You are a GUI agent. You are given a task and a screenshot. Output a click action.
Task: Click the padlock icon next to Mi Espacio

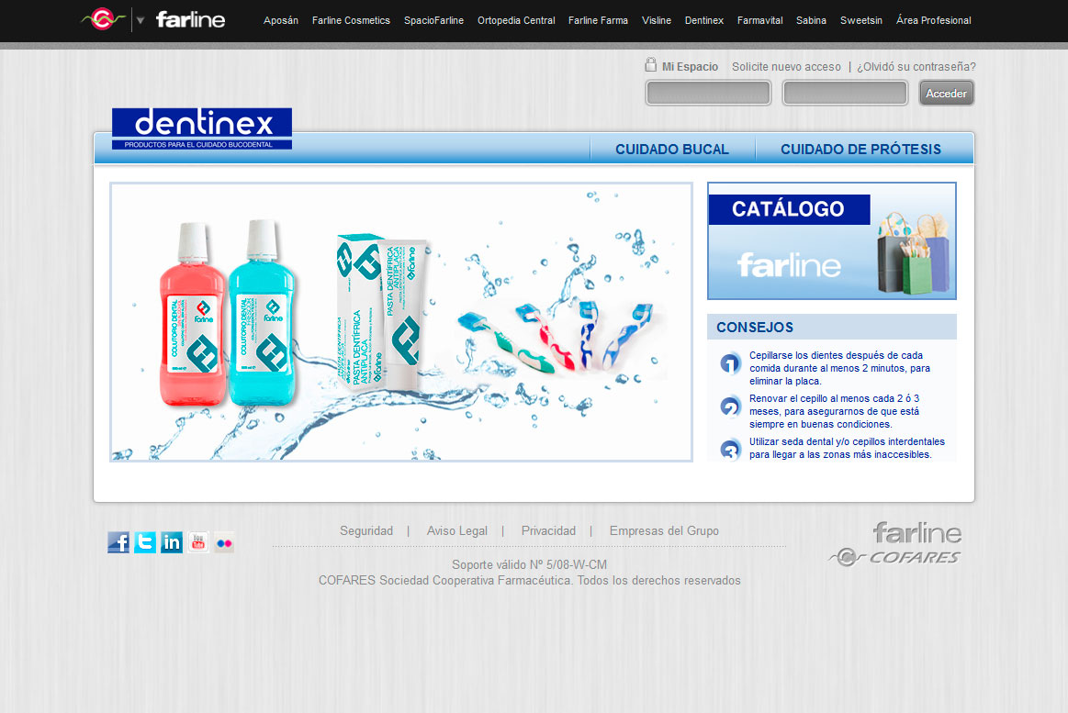651,65
